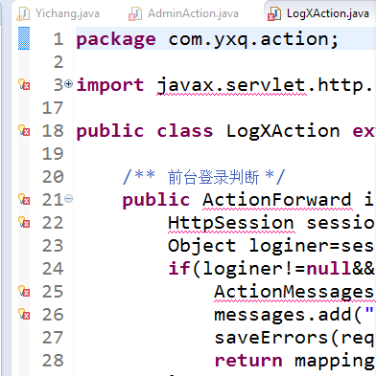The width and height of the screenshot is (376, 376).
Task: Click line number 19
Action: [x=53, y=154]
